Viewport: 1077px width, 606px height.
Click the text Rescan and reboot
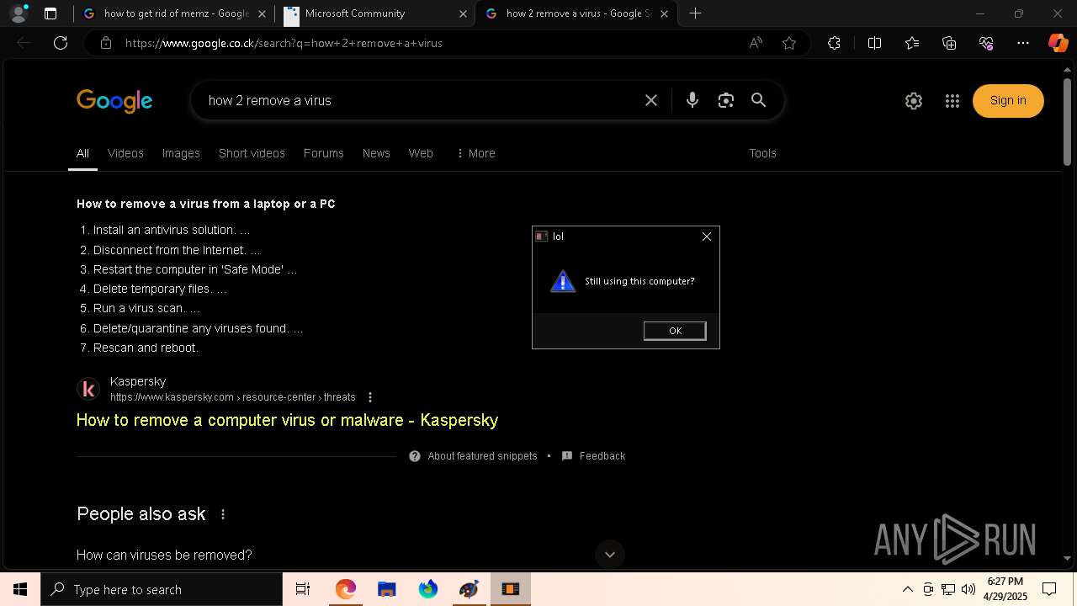146,348
